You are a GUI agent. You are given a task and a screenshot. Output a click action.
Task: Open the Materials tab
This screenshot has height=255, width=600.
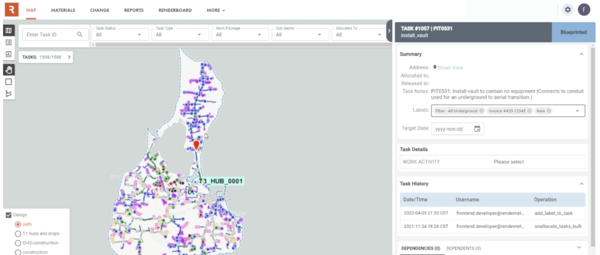point(63,10)
